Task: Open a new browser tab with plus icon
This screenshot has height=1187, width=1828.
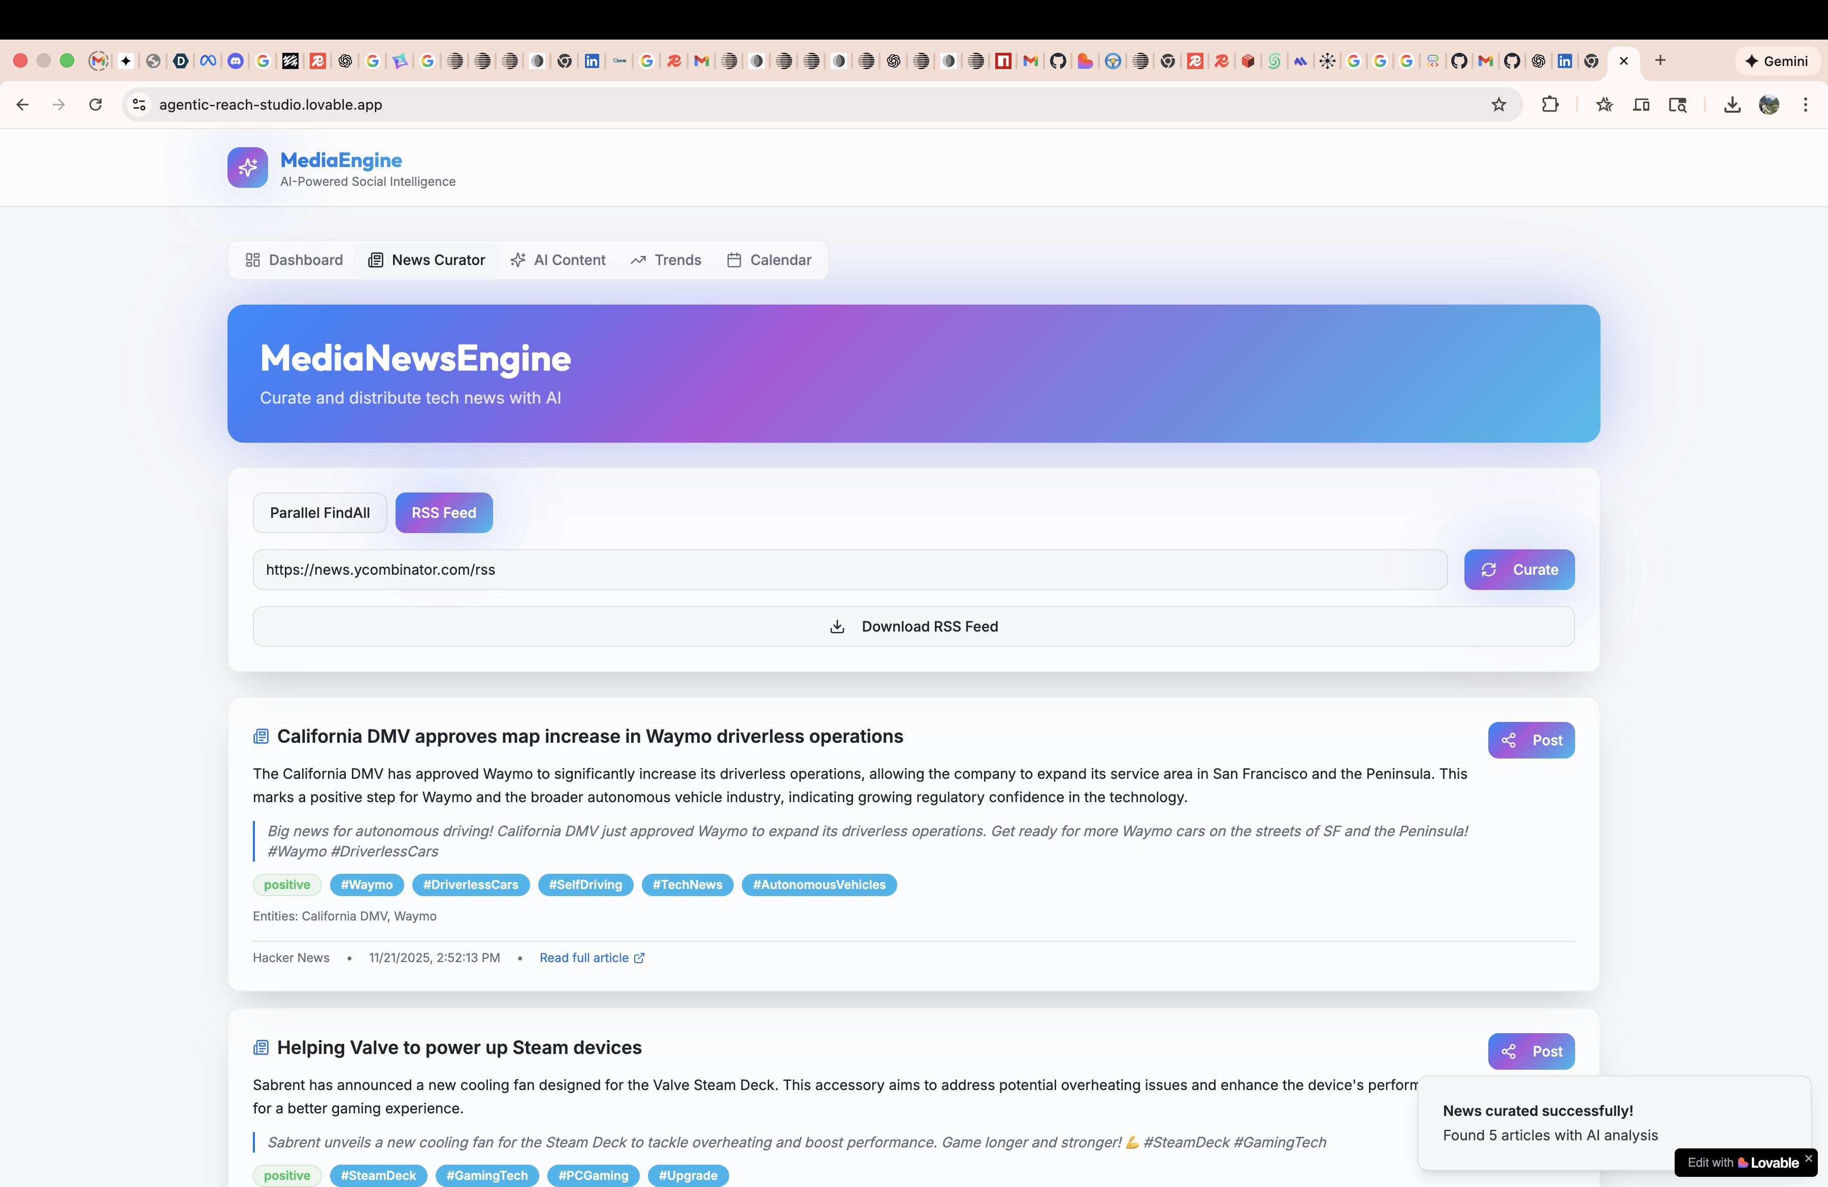Action: click(1660, 60)
